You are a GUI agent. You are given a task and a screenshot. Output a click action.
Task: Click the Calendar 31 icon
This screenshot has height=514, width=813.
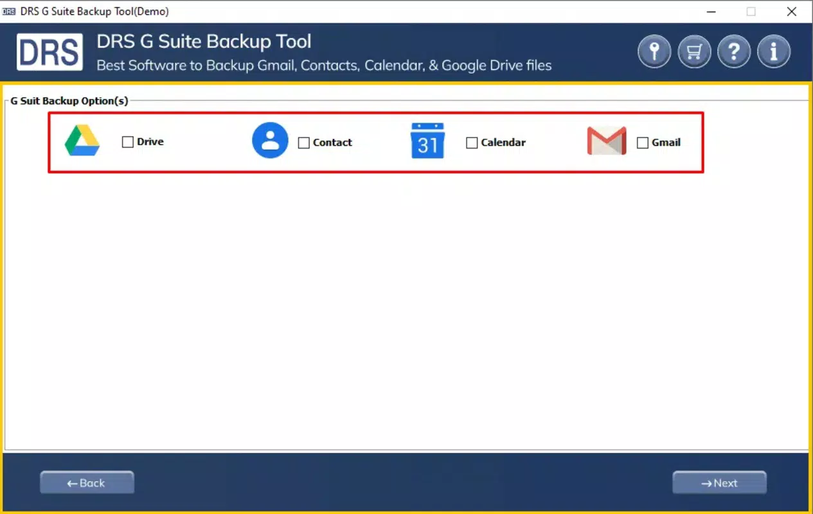tap(427, 141)
